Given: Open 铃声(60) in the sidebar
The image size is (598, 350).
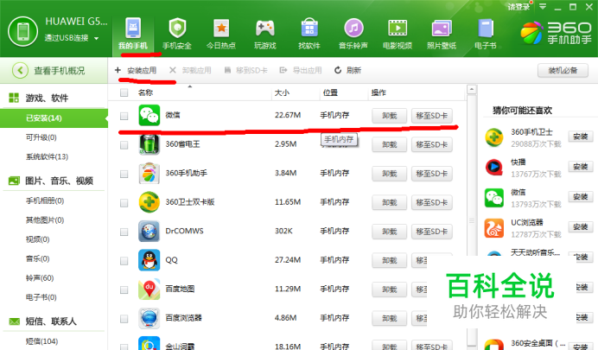Looking at the screenshot, I should 40,278.
